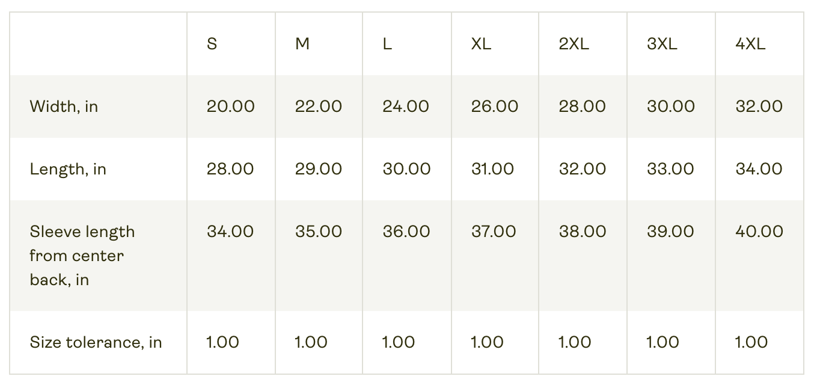Select the 31.00 length value for XL
The image size is (814, 385).
point(492,169)
